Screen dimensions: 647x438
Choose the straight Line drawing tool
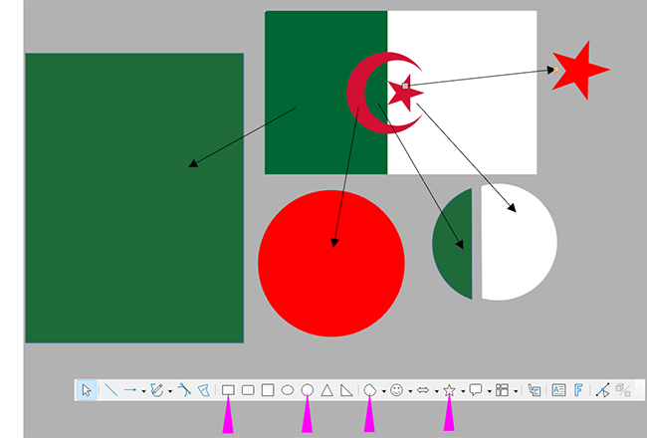pos(110,390)
